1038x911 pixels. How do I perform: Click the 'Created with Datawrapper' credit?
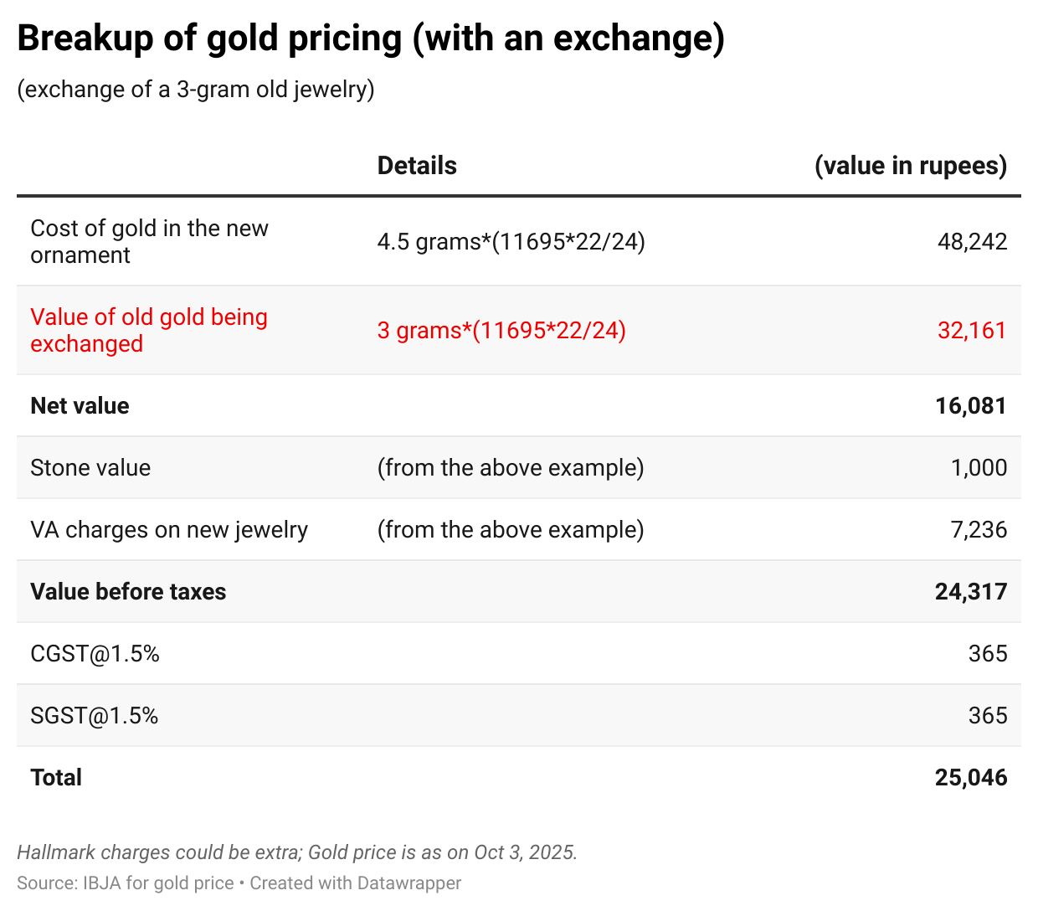355,883
